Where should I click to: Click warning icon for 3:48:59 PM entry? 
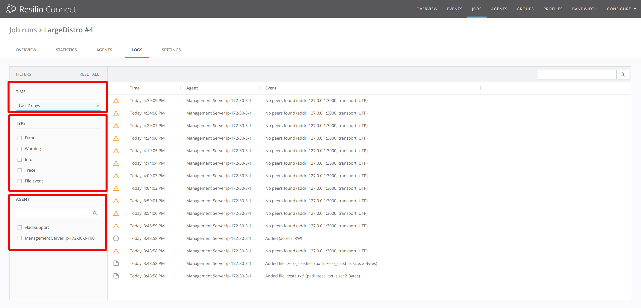116,226
